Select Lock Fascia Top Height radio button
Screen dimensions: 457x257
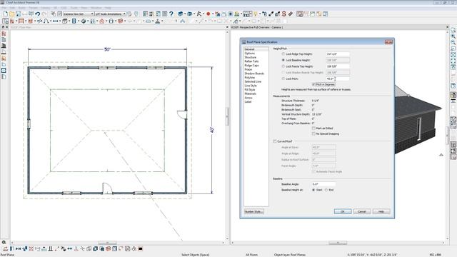(283, 66)
